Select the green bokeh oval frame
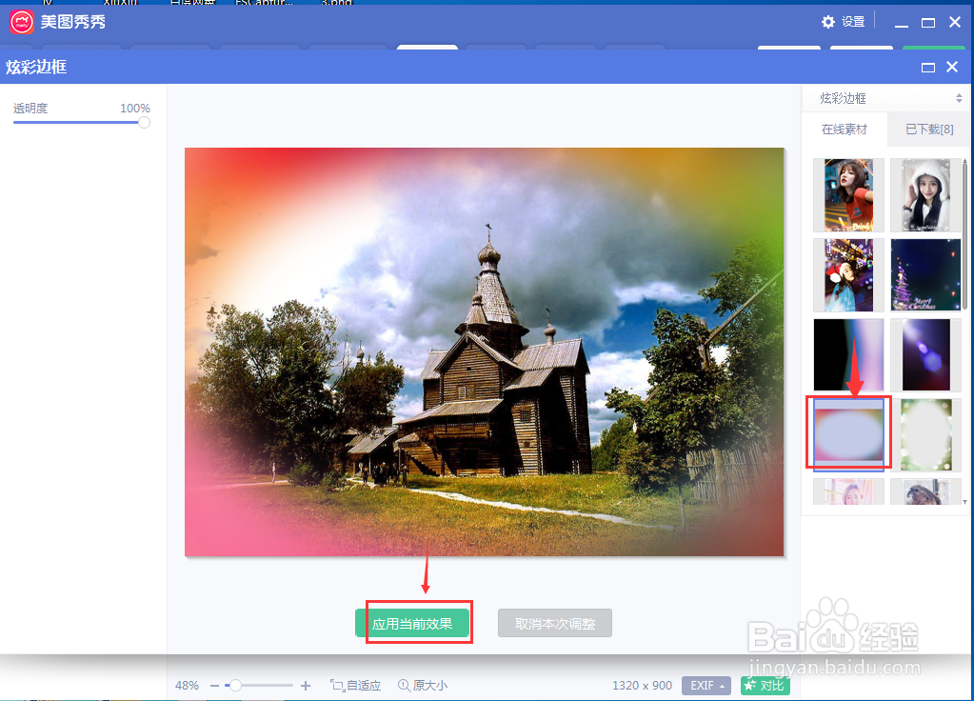 point(925,434)
